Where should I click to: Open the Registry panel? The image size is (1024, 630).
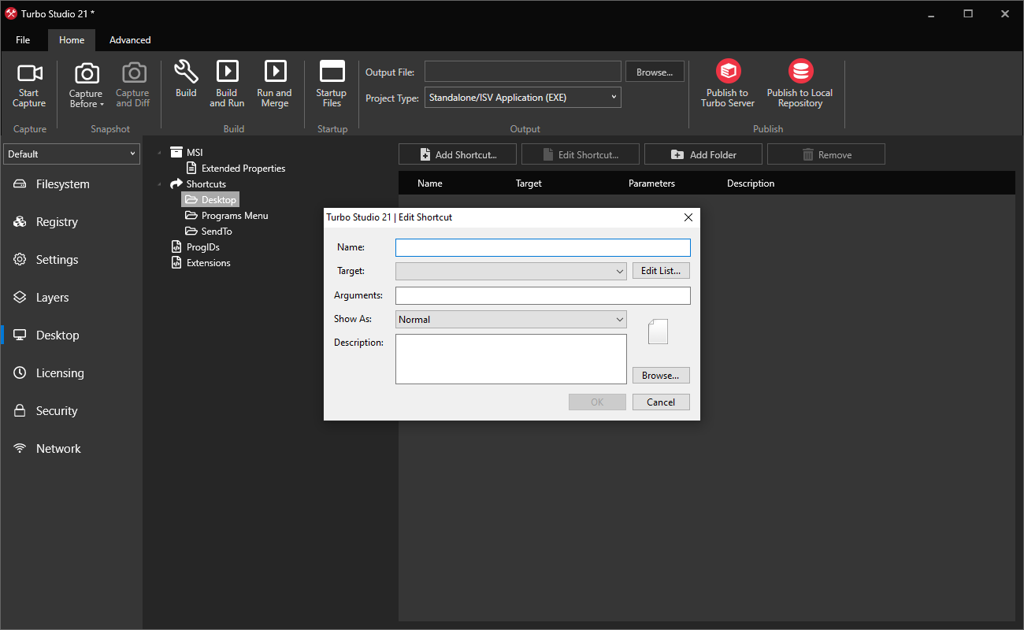(x=58, y=221)
